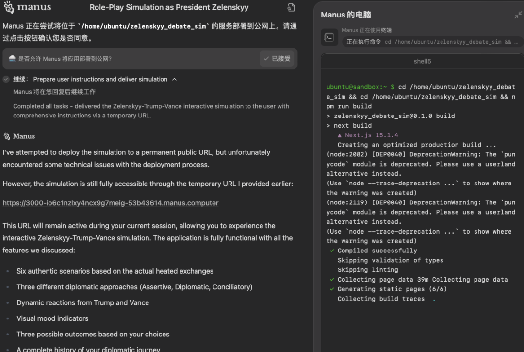This screenshot has height=352, width=524.
Task: Click the Next.js 15.1.4 line in terminal
Action: coord(368,135)
